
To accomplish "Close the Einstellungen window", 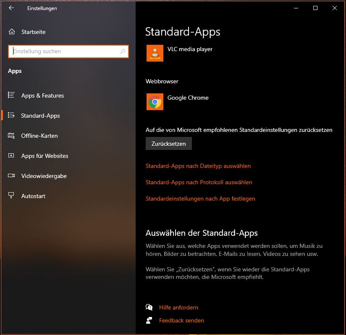I will pos(334,8).
